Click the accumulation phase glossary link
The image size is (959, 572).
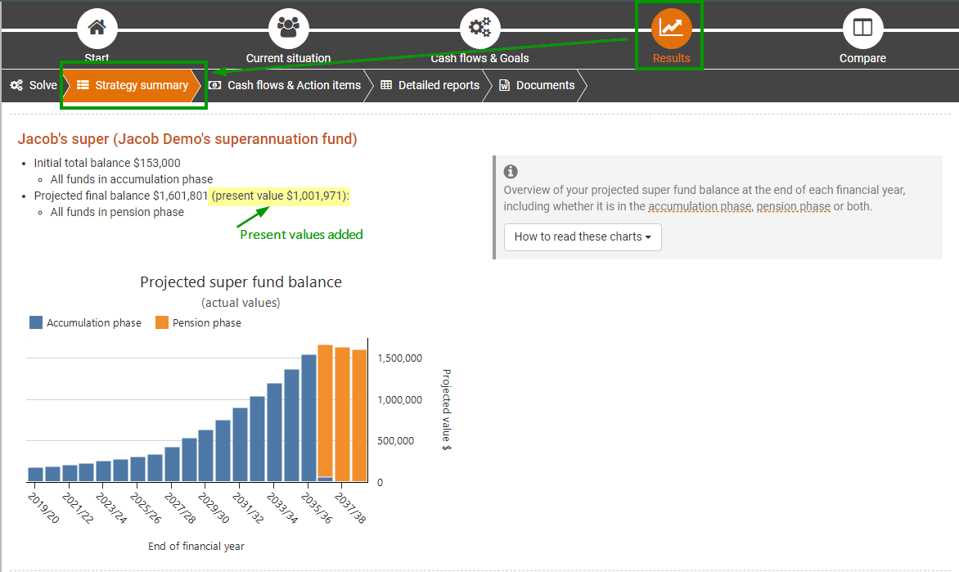pos(699,206)
